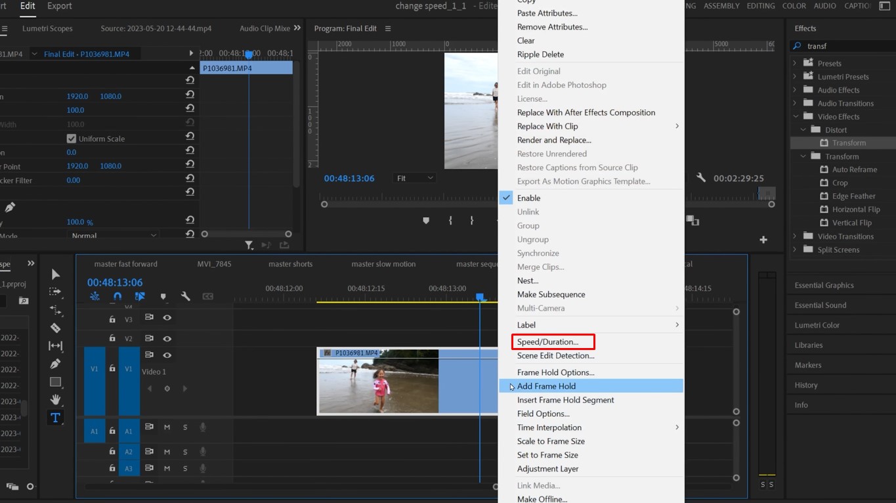Click the timeline zoom bar at the bottom
This screenshot has height=503, width=896.
tap(289, 487)
